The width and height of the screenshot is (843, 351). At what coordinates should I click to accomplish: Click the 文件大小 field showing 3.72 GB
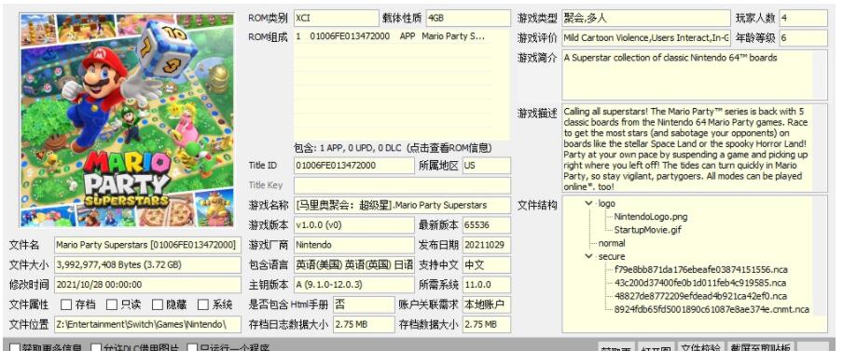(x=148, y=264)
